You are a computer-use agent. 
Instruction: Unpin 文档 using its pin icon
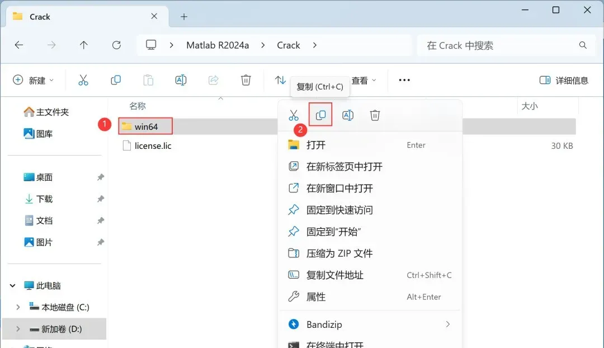pos(101,220)
